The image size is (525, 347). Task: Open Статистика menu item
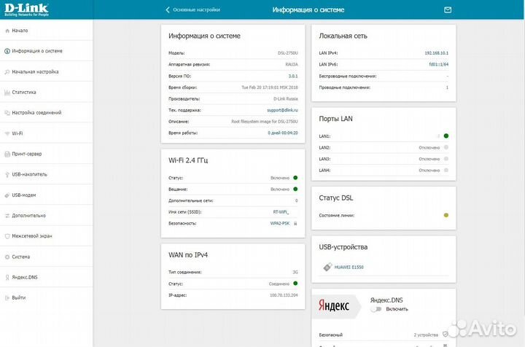47,92
